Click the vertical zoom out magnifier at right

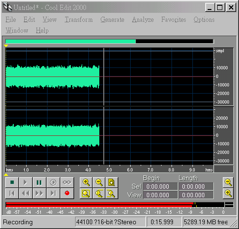[228, 182]
